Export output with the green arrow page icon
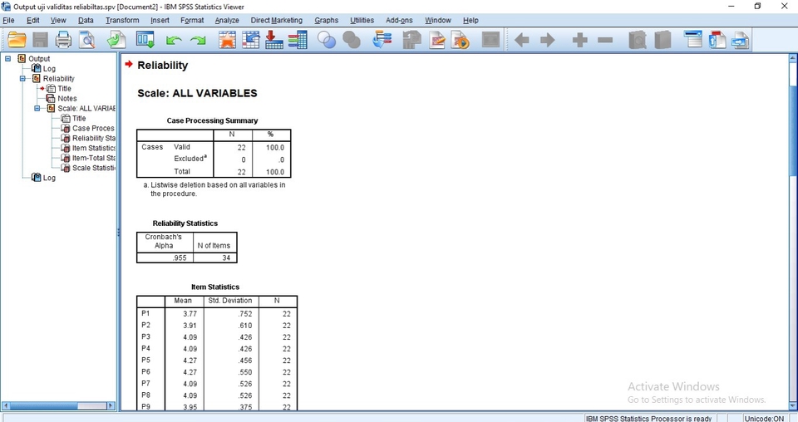This screenshot has height=422, width=798. click(x=116, y=40)
